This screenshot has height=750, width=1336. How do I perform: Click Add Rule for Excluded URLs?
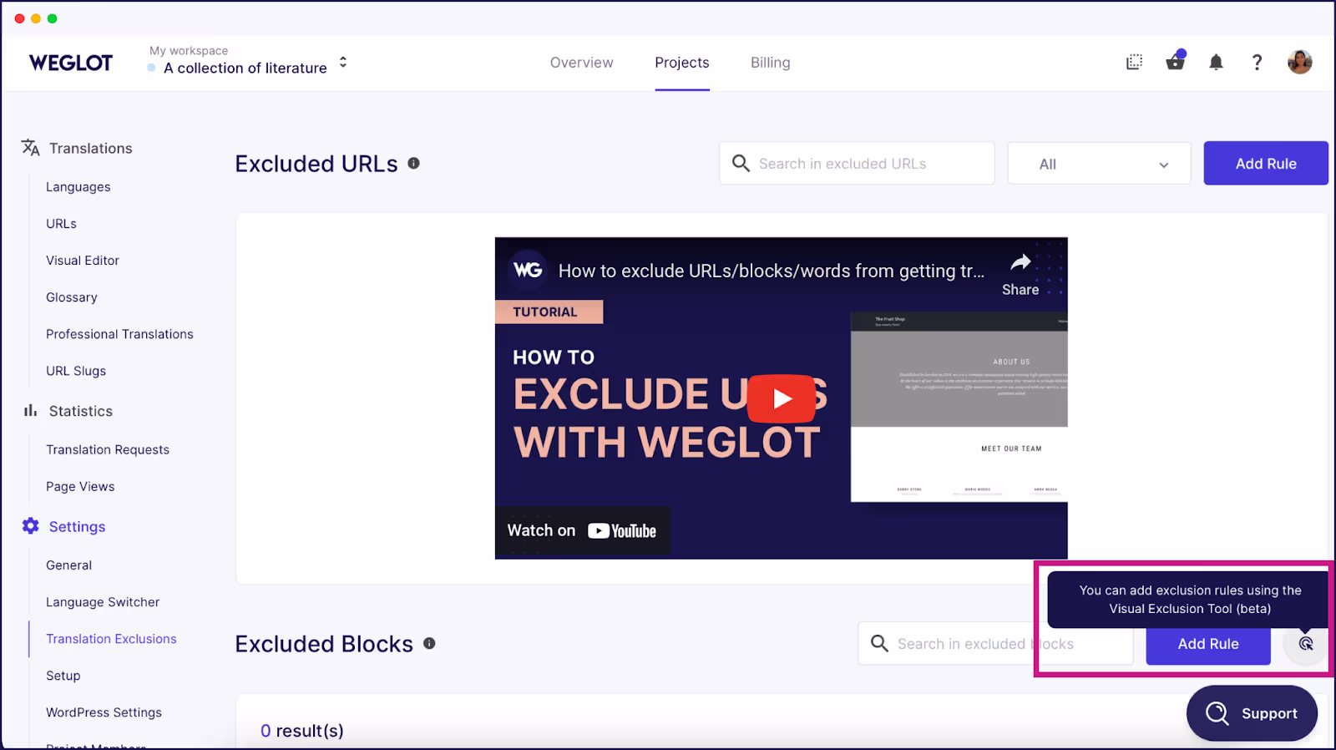click(x=1266, y=163)
